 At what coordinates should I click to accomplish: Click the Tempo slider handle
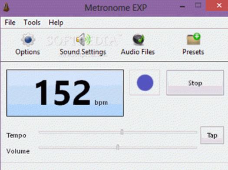pos(122,132)
